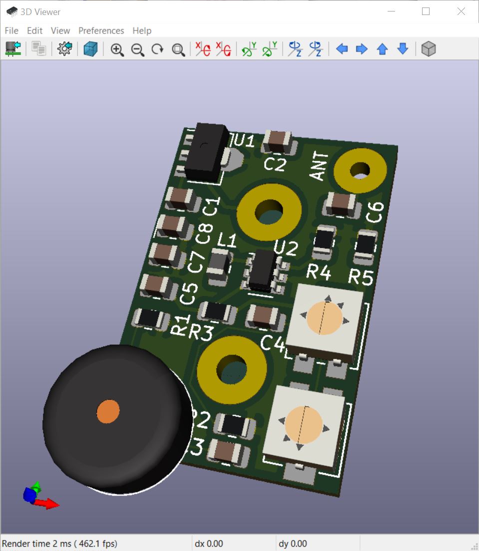Image resolution: width=479 pixels, height=551 pixels.
Task: Move board right with blue arrow
Action: (x=362, y=49)
